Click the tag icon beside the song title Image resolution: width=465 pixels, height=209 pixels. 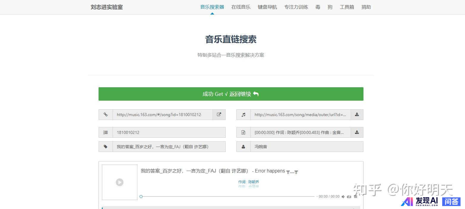point(106,147)
